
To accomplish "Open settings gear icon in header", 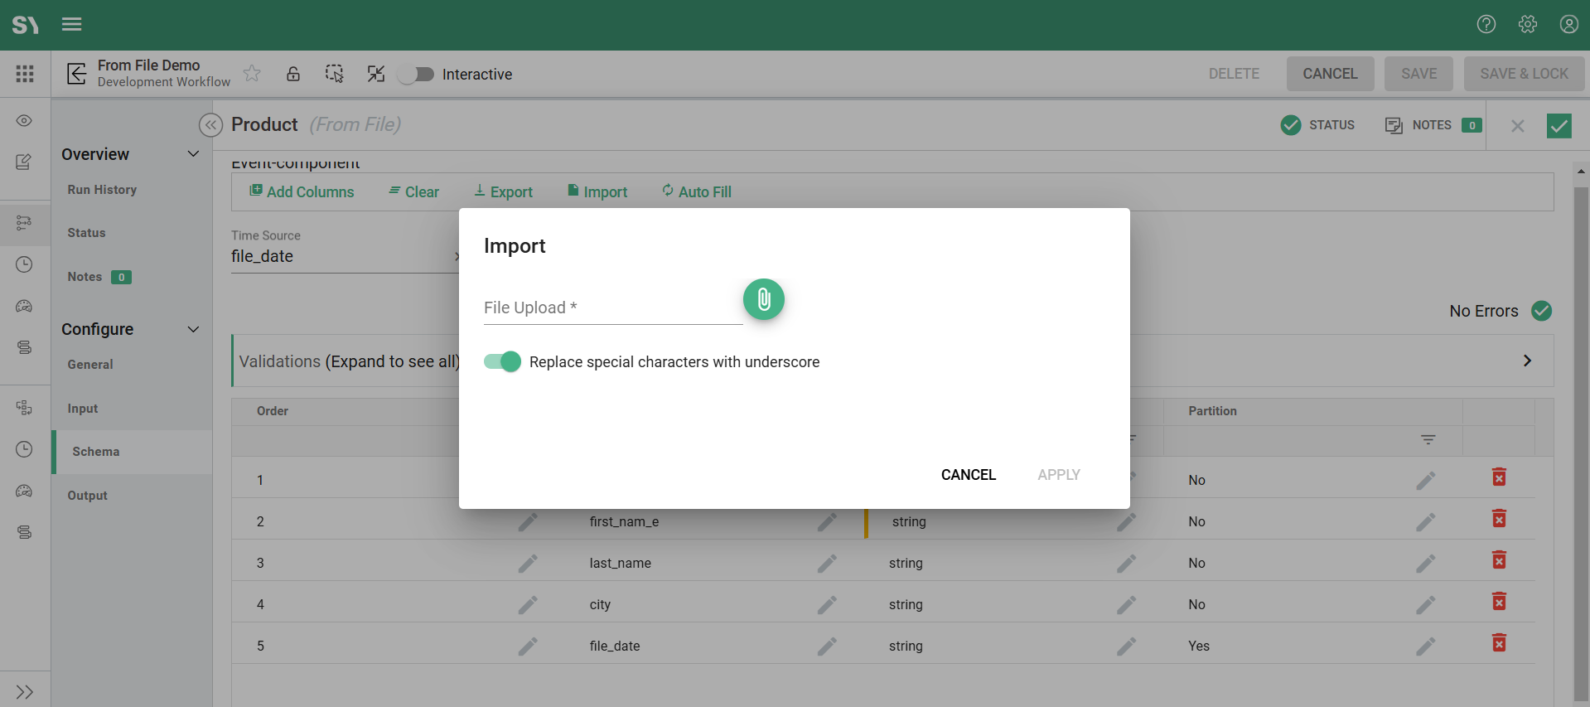I will (1527, 24).
